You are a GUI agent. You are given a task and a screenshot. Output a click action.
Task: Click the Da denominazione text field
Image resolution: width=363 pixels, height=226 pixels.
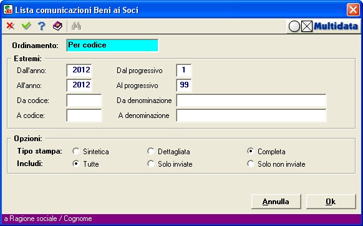(x=251, y=101)
